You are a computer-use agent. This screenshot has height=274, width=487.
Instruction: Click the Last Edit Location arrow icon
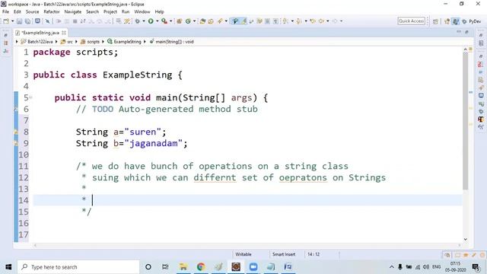pyautogui.click(x=313, y=21)
